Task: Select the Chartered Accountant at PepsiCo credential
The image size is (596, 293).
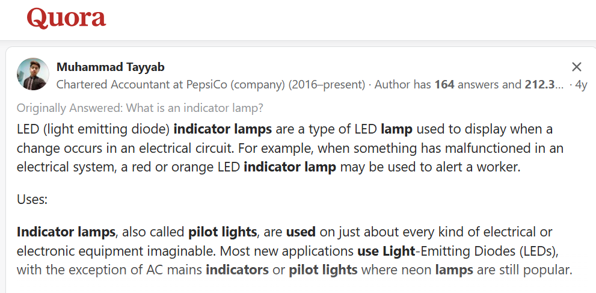Action: click(210, 84)
